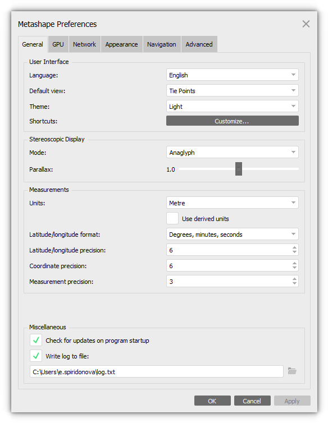Uncheck Write log to file option
The image size is (328, 423).
coord(36,356)
